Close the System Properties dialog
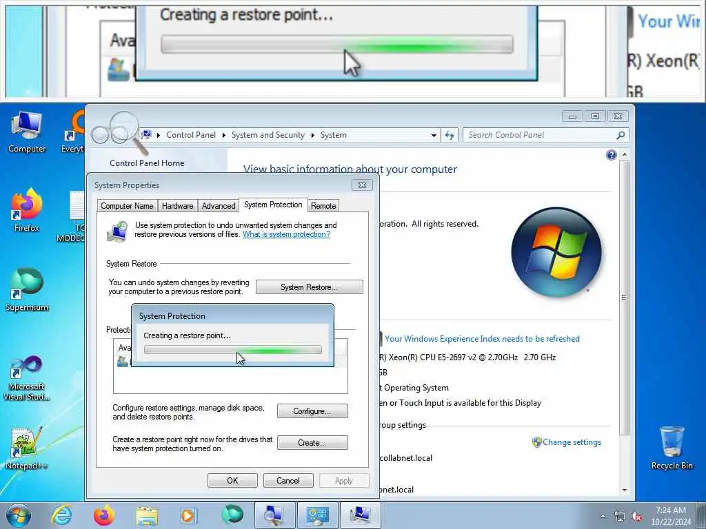 (362, 185)
